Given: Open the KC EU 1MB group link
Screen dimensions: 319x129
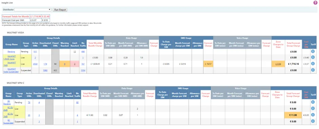Looking at the screenshot, I should 8,115.
